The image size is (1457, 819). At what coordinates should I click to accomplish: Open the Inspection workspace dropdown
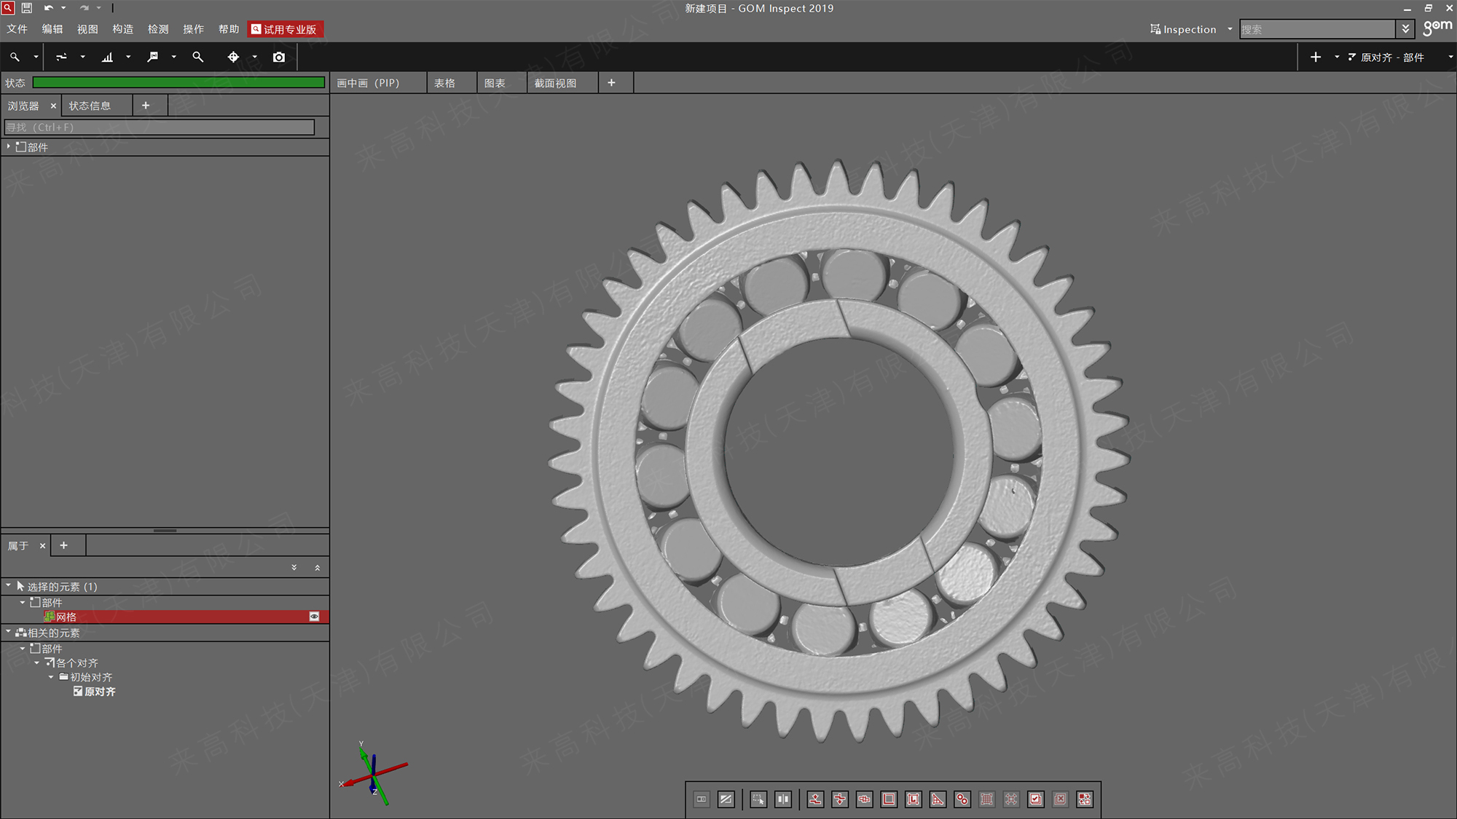1230,29
